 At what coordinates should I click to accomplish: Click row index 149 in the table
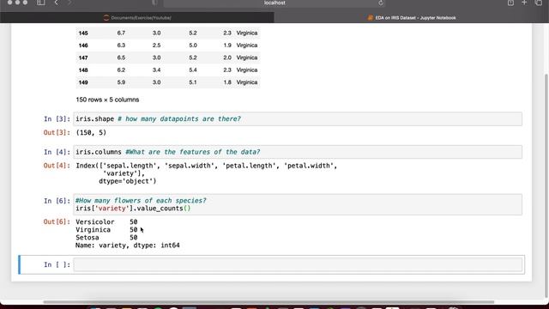point(83,82)
